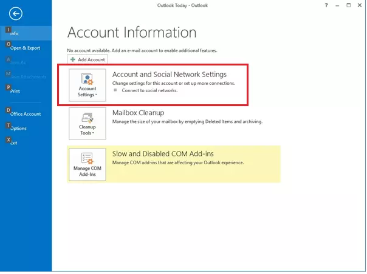Click Exit in the backstage menu
The width and height of the screenshot is (367, 274).
click(x=26, y=142)
